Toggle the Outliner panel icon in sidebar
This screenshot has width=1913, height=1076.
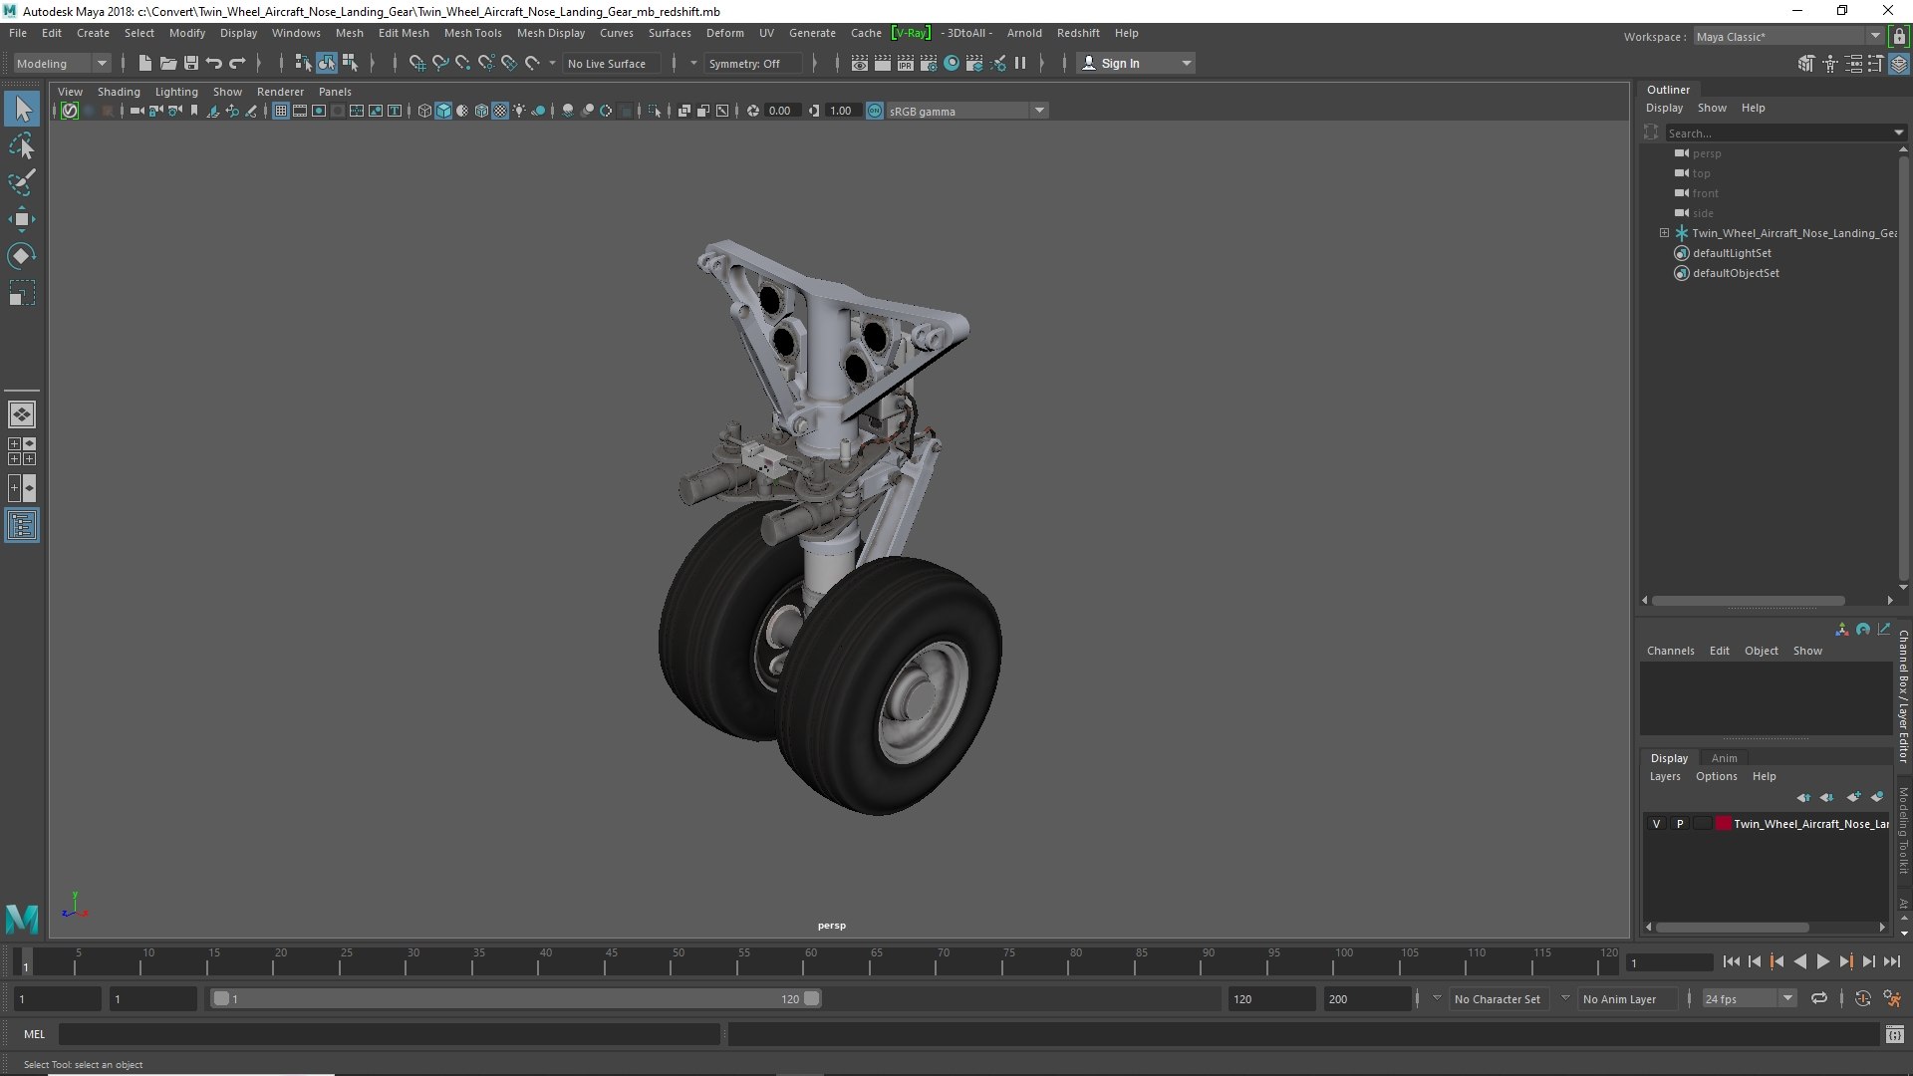(22, 525)
